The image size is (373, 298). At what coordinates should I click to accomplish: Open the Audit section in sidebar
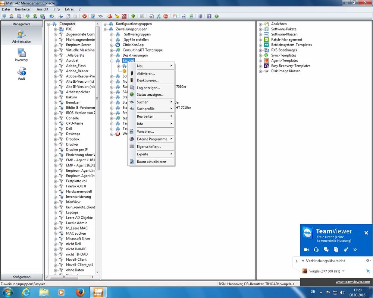pyautogui.click(x=21, y=73)
